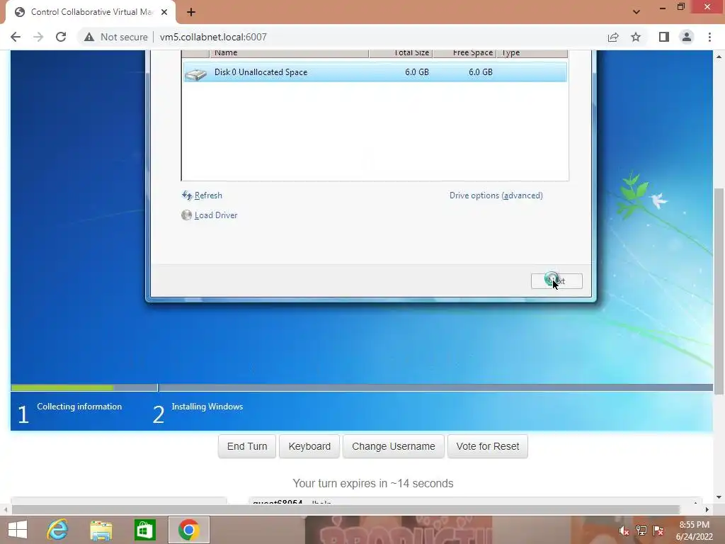Click the Load Driver disc icon
The image size is (725, 544).
click(186, 215)
